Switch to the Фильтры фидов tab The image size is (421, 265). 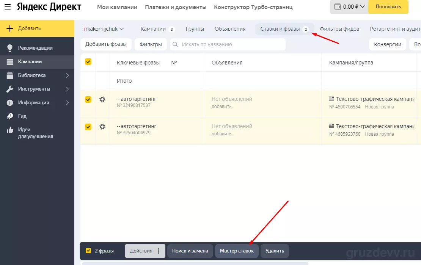point(339,29)
